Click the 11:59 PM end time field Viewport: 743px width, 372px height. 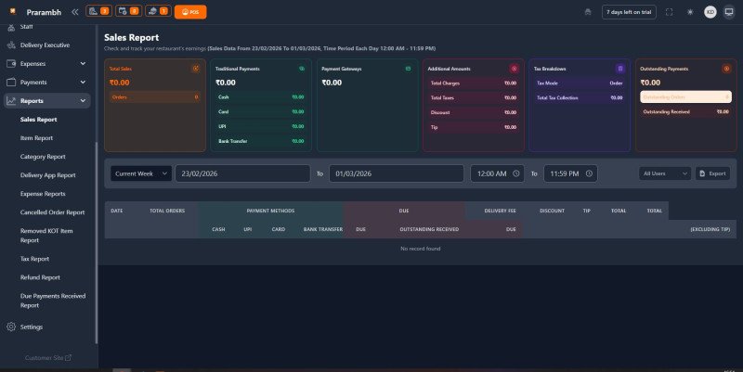[570, 173]
